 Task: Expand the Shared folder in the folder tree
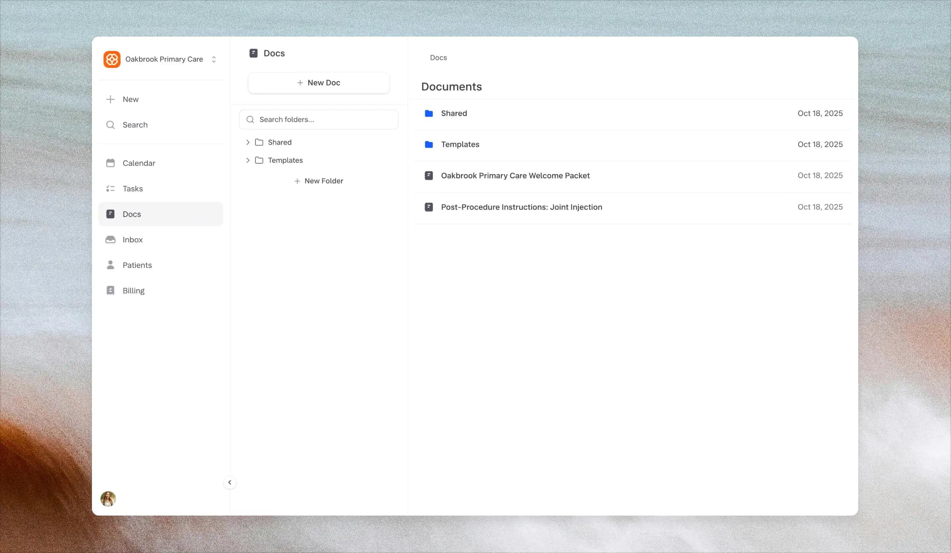coord(248,142)
